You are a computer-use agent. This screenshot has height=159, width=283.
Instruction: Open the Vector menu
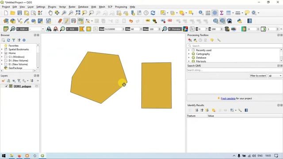(62, 7)
